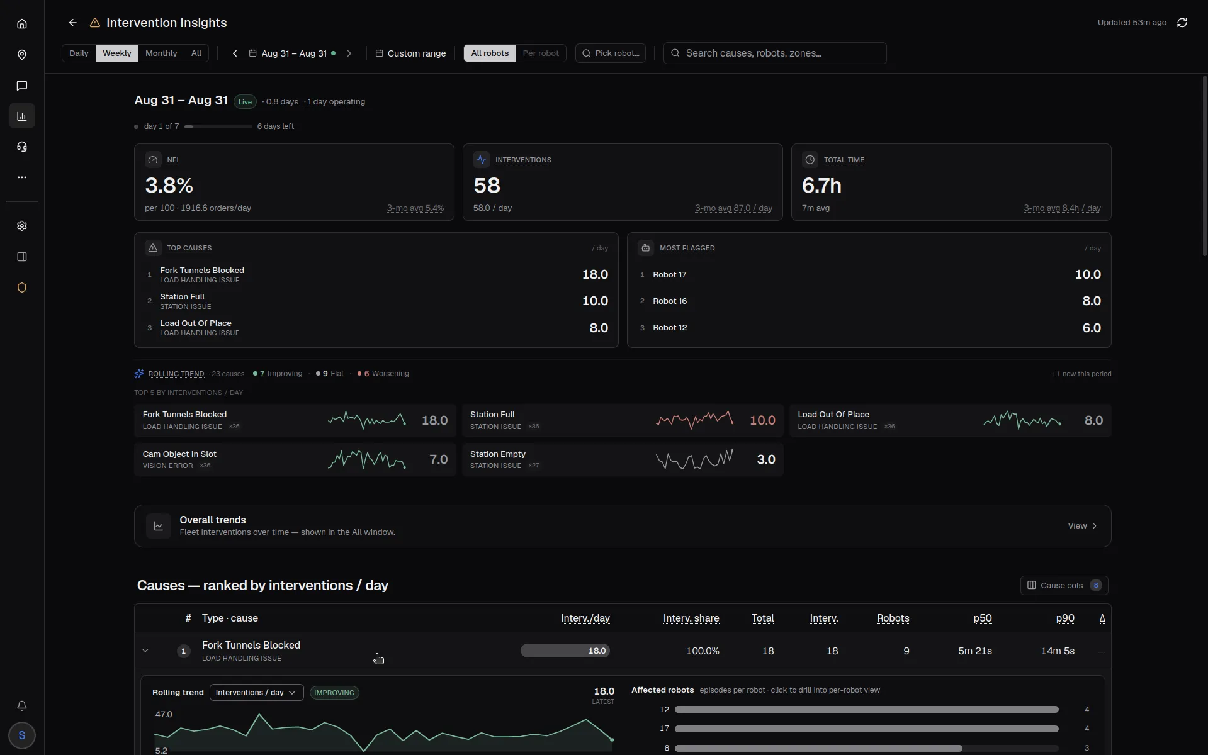Go to previous period chevron

click(x=235, y=53)
